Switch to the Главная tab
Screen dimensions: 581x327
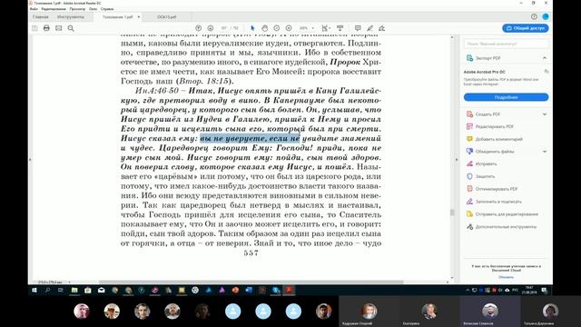[40, 17]
